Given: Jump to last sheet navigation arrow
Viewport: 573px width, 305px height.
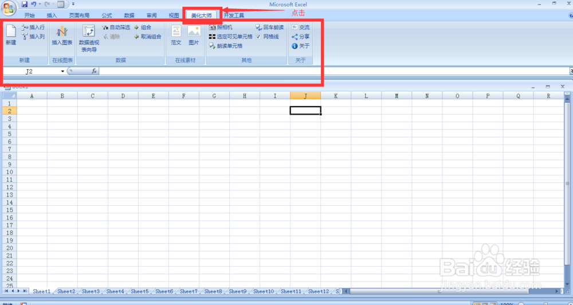Looking at the screenshot, I should click(25, 291).
